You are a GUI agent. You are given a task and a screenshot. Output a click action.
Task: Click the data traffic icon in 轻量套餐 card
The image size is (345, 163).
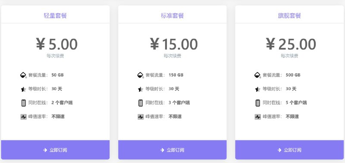pyautogui.click(x=23, y=75)
